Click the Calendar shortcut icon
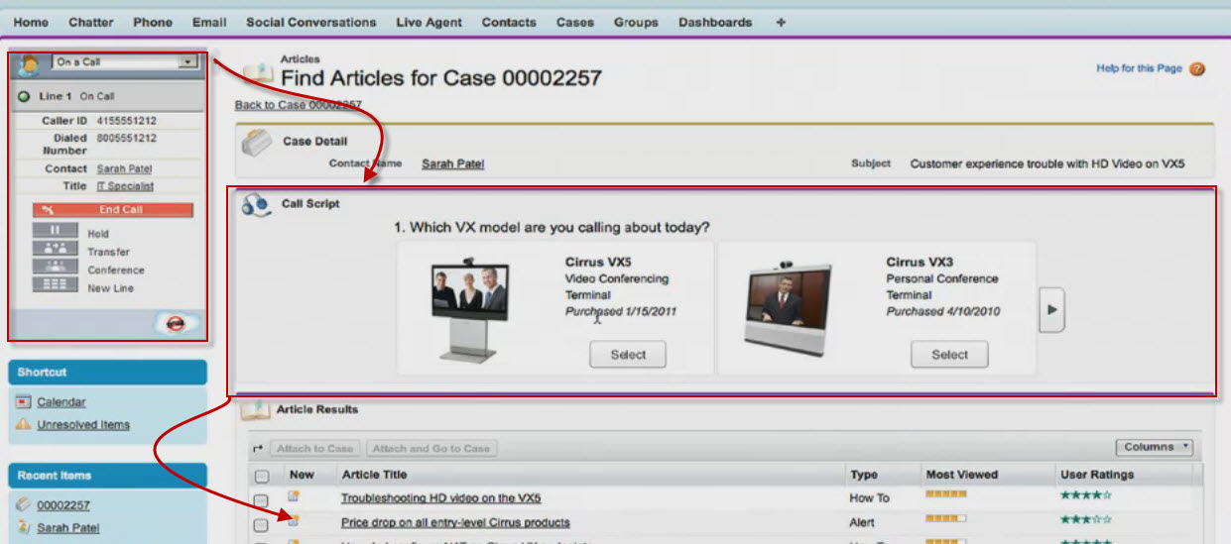This screenshot has width=1231, height=544. (24, 402)
